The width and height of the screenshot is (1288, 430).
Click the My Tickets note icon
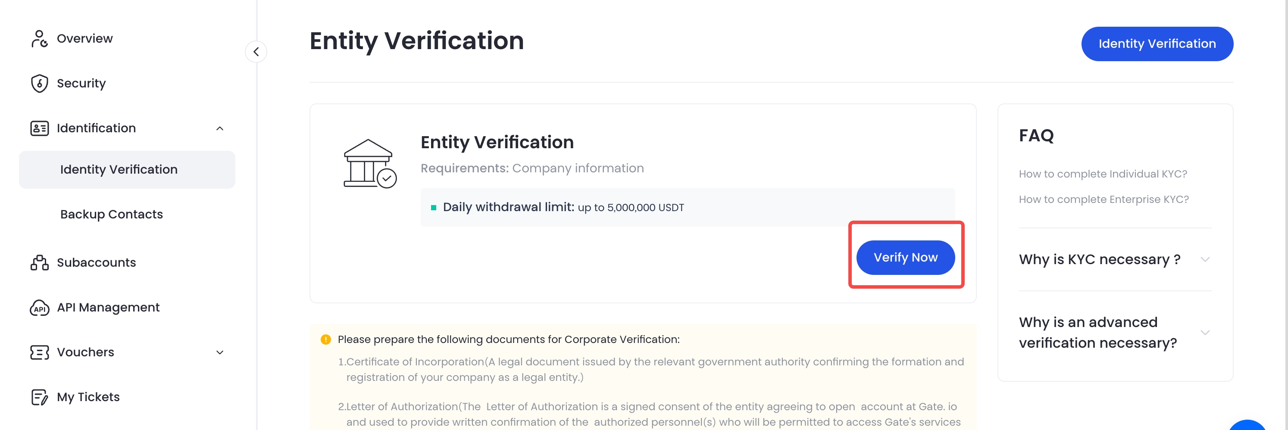[x=40, y=397]
